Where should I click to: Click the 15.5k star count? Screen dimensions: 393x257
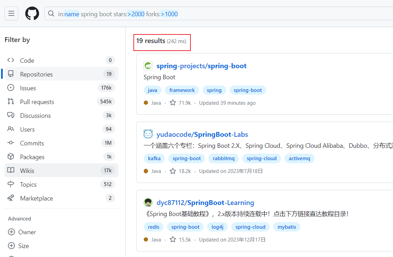[x=180, y=239]
